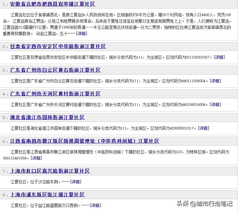Click [详细] after the 江夏店 Anhui description
This screenshot has height=212, width=238.
(x=82, y=34)
